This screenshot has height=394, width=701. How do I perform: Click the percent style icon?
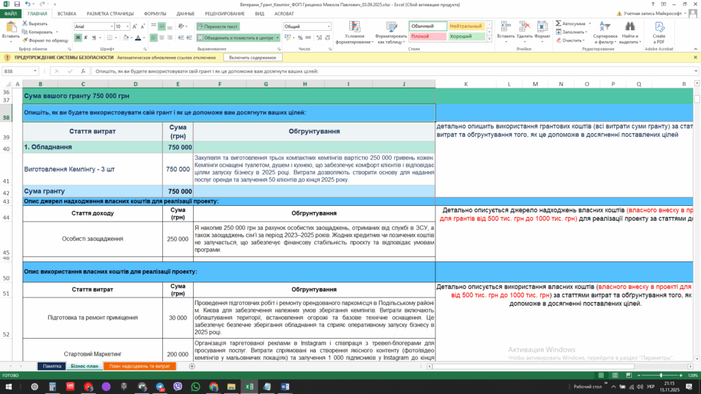coord(299,38)
